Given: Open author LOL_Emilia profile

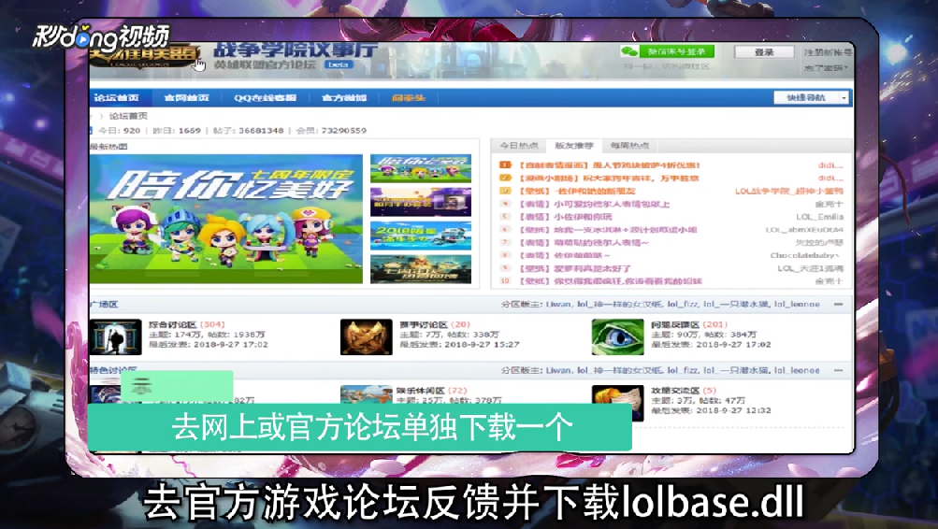Looking at the screenshot, I should (x=819, y=217).
